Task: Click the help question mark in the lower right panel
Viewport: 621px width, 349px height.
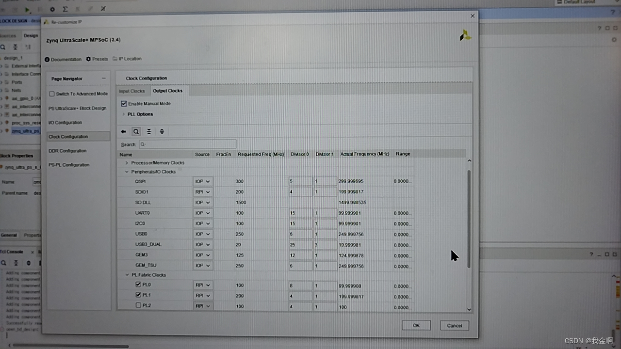Action: pyautogui.click(x=591, y=254)
